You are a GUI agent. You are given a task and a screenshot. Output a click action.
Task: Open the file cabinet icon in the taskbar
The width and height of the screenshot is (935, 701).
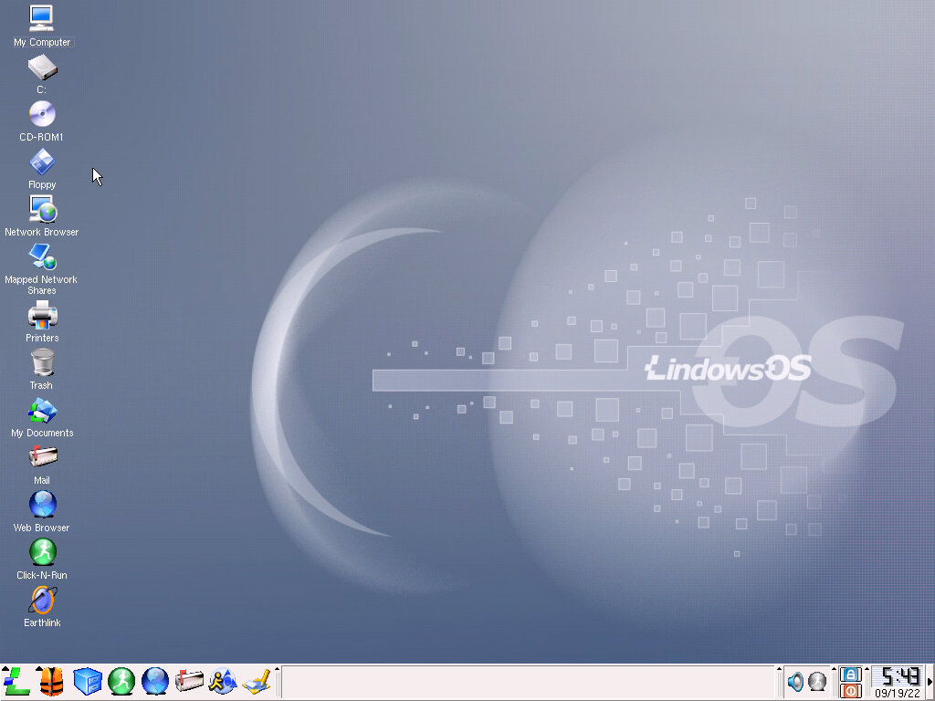pos(87,681)
